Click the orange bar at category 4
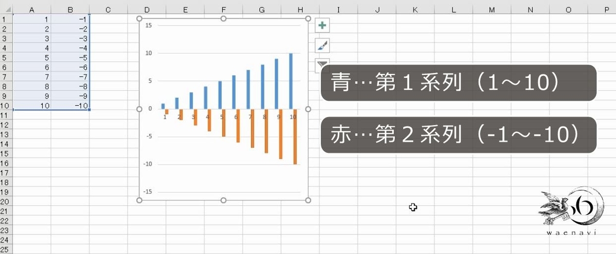The width and height of the screenshot is (616, 254). 210,120
